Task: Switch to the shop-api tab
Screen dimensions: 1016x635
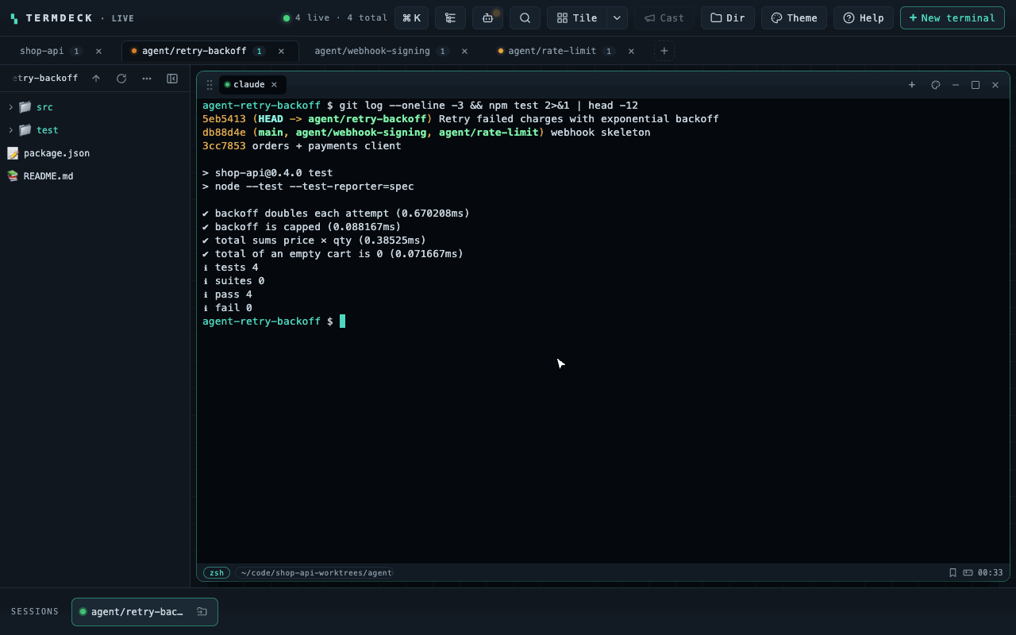Action: click(x=42, y=51)
